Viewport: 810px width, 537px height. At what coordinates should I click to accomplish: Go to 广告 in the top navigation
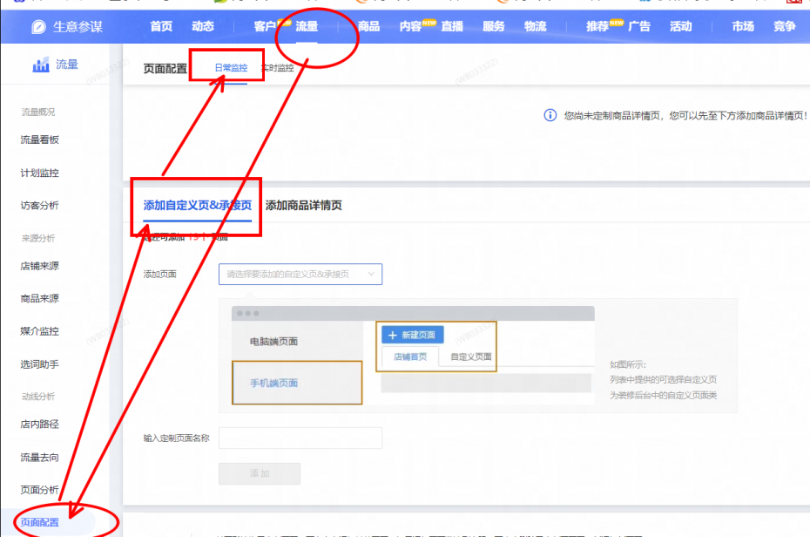click(x=639, y=26)
